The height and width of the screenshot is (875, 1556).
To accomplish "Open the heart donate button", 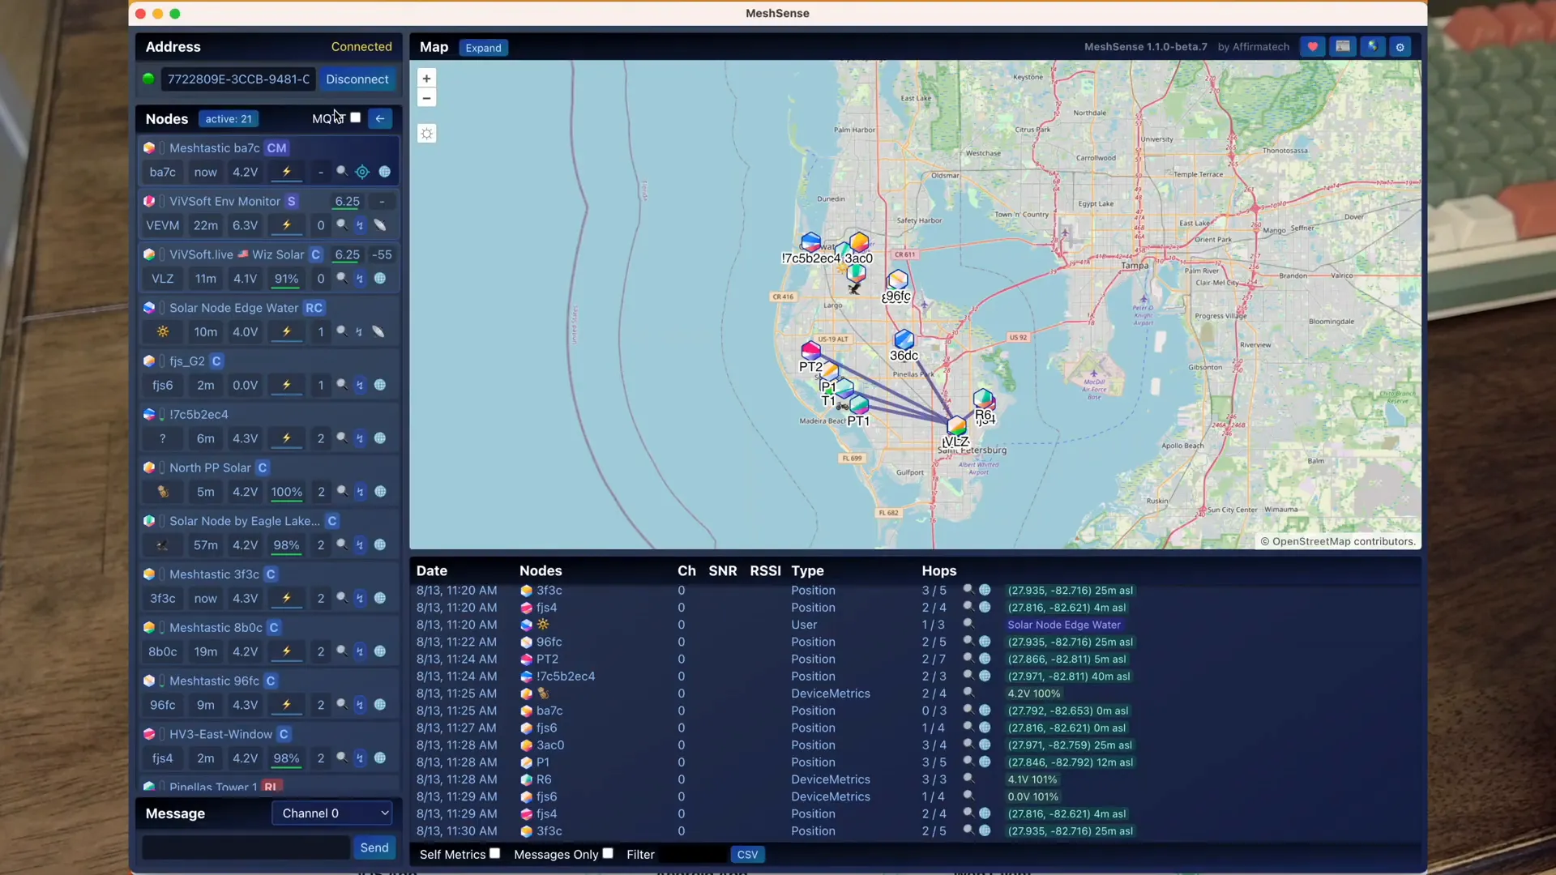I will pyautogui.click(x=1312, y=47).
